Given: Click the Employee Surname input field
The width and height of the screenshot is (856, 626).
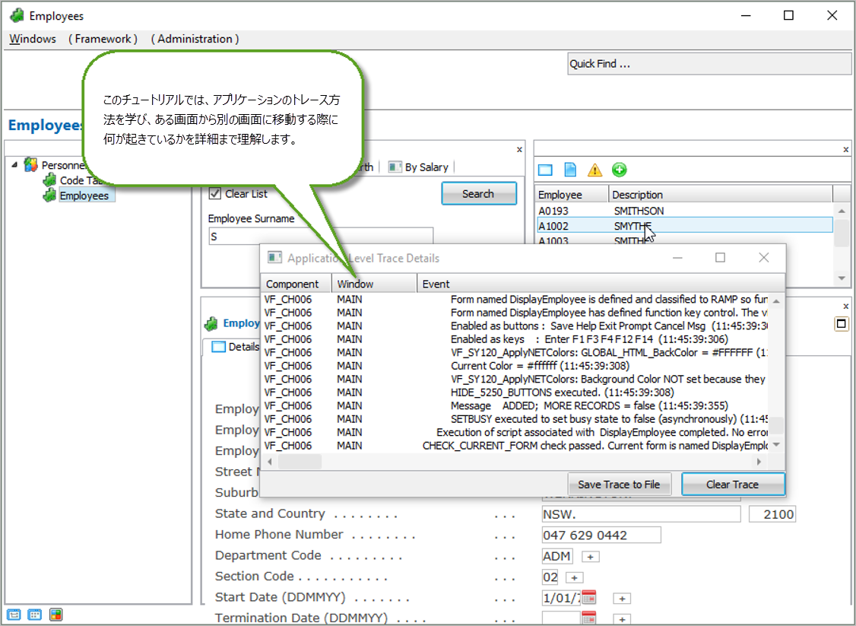Looking at the screenshot, I should (321, 237).
